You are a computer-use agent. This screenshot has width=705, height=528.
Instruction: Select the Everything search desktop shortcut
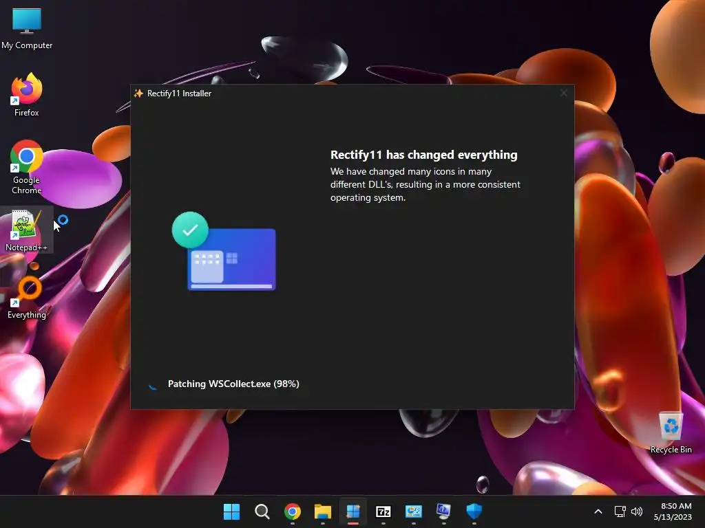[x=27, y=297]
